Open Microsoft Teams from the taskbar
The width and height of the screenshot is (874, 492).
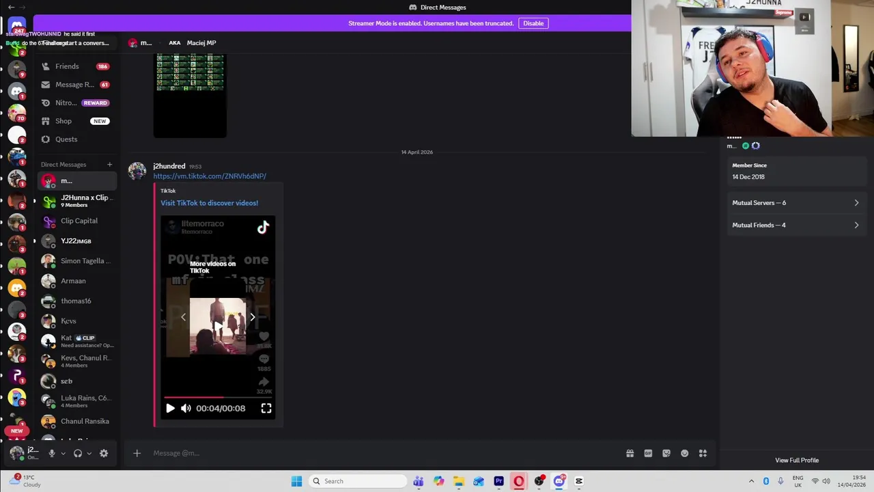tap(418, 481)
